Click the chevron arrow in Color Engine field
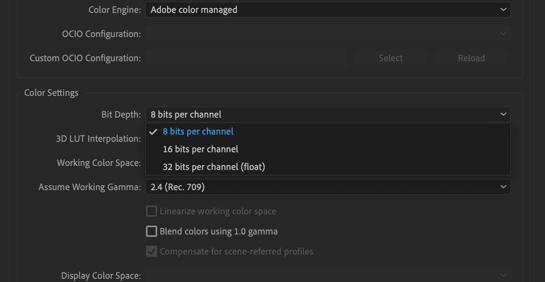 [x=503, y=10]
